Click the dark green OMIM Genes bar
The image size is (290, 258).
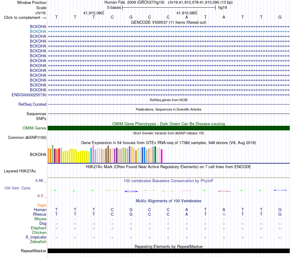pos(169,128)
